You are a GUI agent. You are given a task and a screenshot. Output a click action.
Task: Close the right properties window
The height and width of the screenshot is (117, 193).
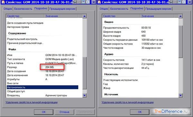190,2
